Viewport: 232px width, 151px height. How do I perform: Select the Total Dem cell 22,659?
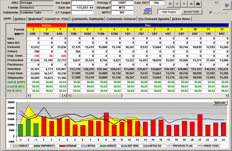point(33,74)
